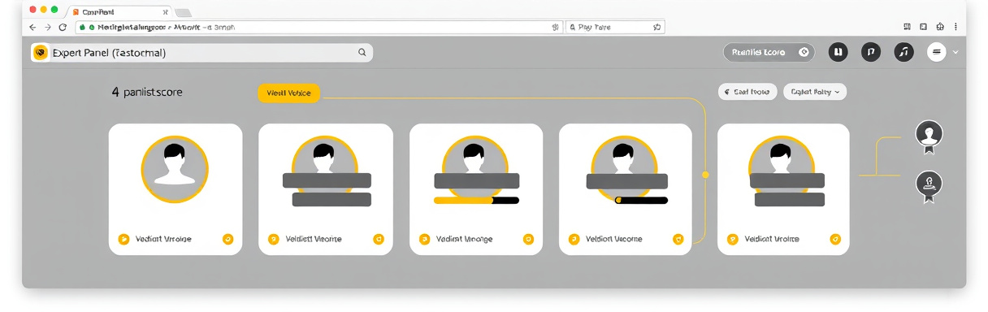Click the left yellow icon on the second card
This screenshot has height=312, width=988.
click(x=274, y=239)
